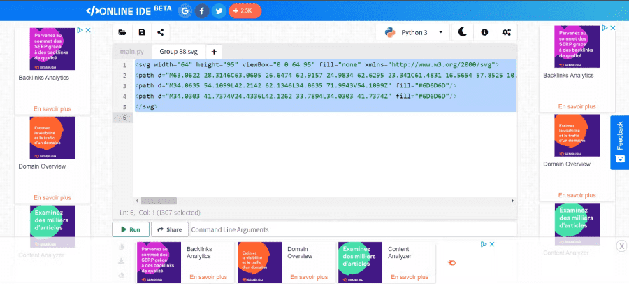
Task: Open info circle icon
Action: click(x=484, y=33)
